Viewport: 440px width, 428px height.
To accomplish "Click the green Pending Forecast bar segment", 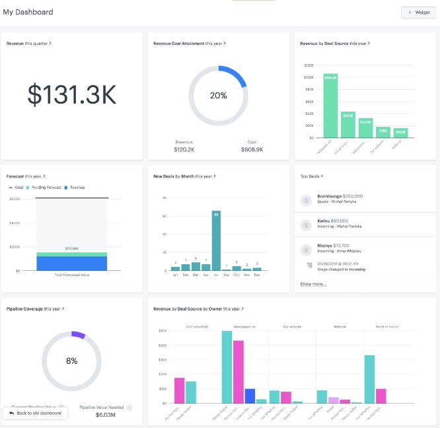I will click(x=71, y=254).
